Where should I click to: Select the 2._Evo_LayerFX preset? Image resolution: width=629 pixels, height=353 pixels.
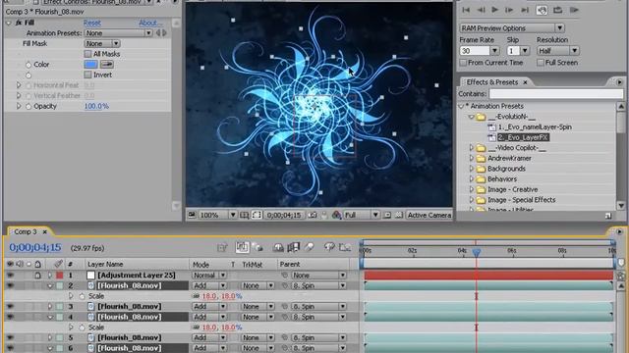[523, 137]
